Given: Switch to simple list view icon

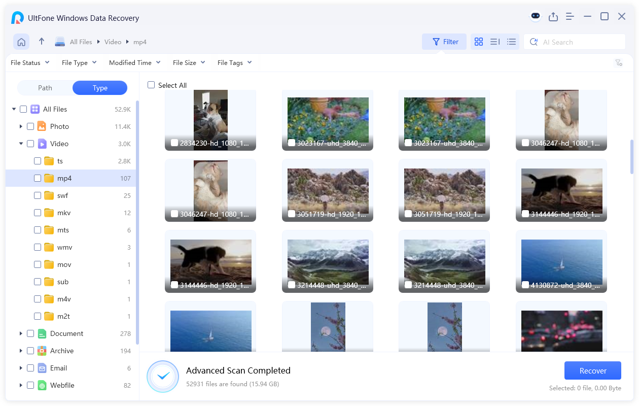Looking at the screenshot, I should [511, 42].
